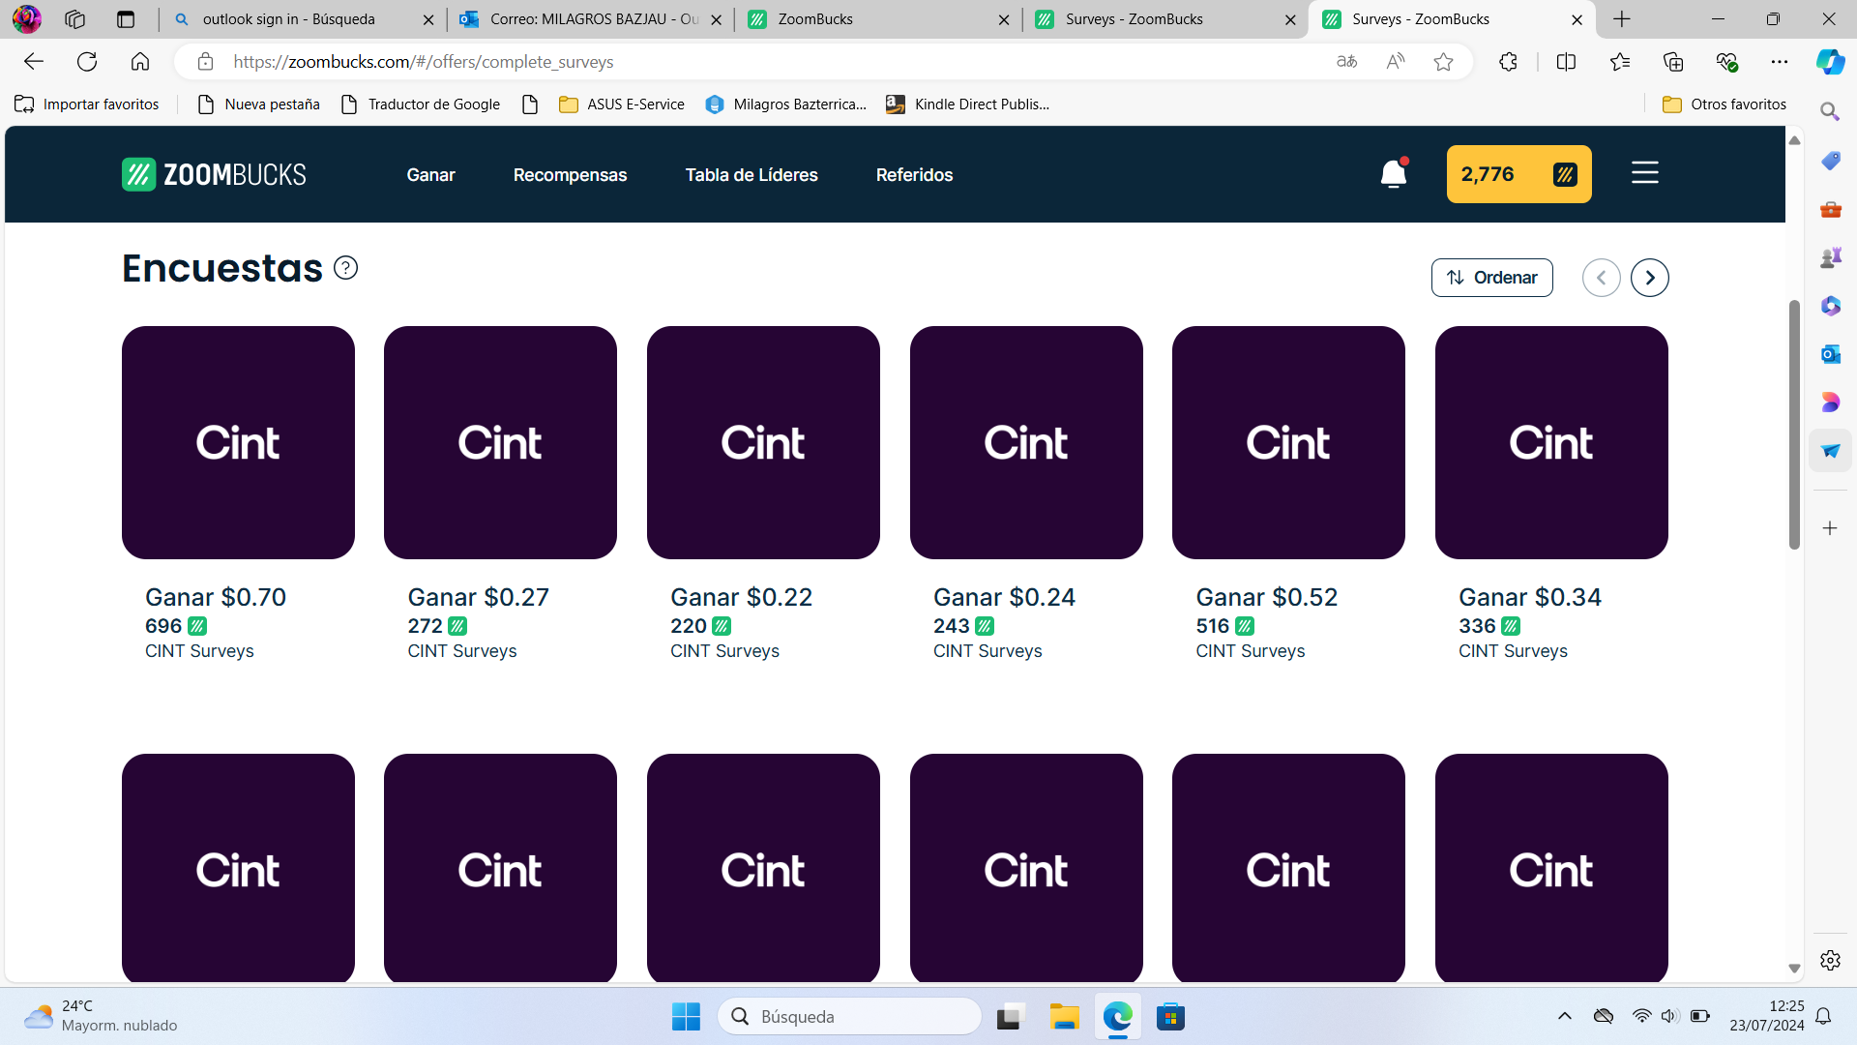This screenshot has height=1045, width=1857.
Task: Open the Ordenar sort dropdown
Action: (x=1491, y=278)
